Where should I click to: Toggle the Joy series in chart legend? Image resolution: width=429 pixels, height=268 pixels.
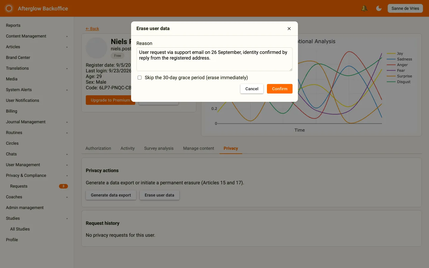395,54
